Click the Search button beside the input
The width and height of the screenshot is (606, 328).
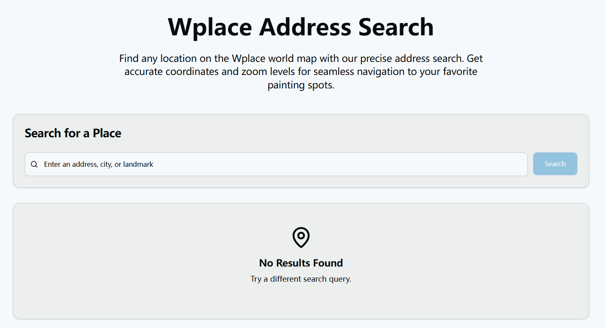coord(555,164)
